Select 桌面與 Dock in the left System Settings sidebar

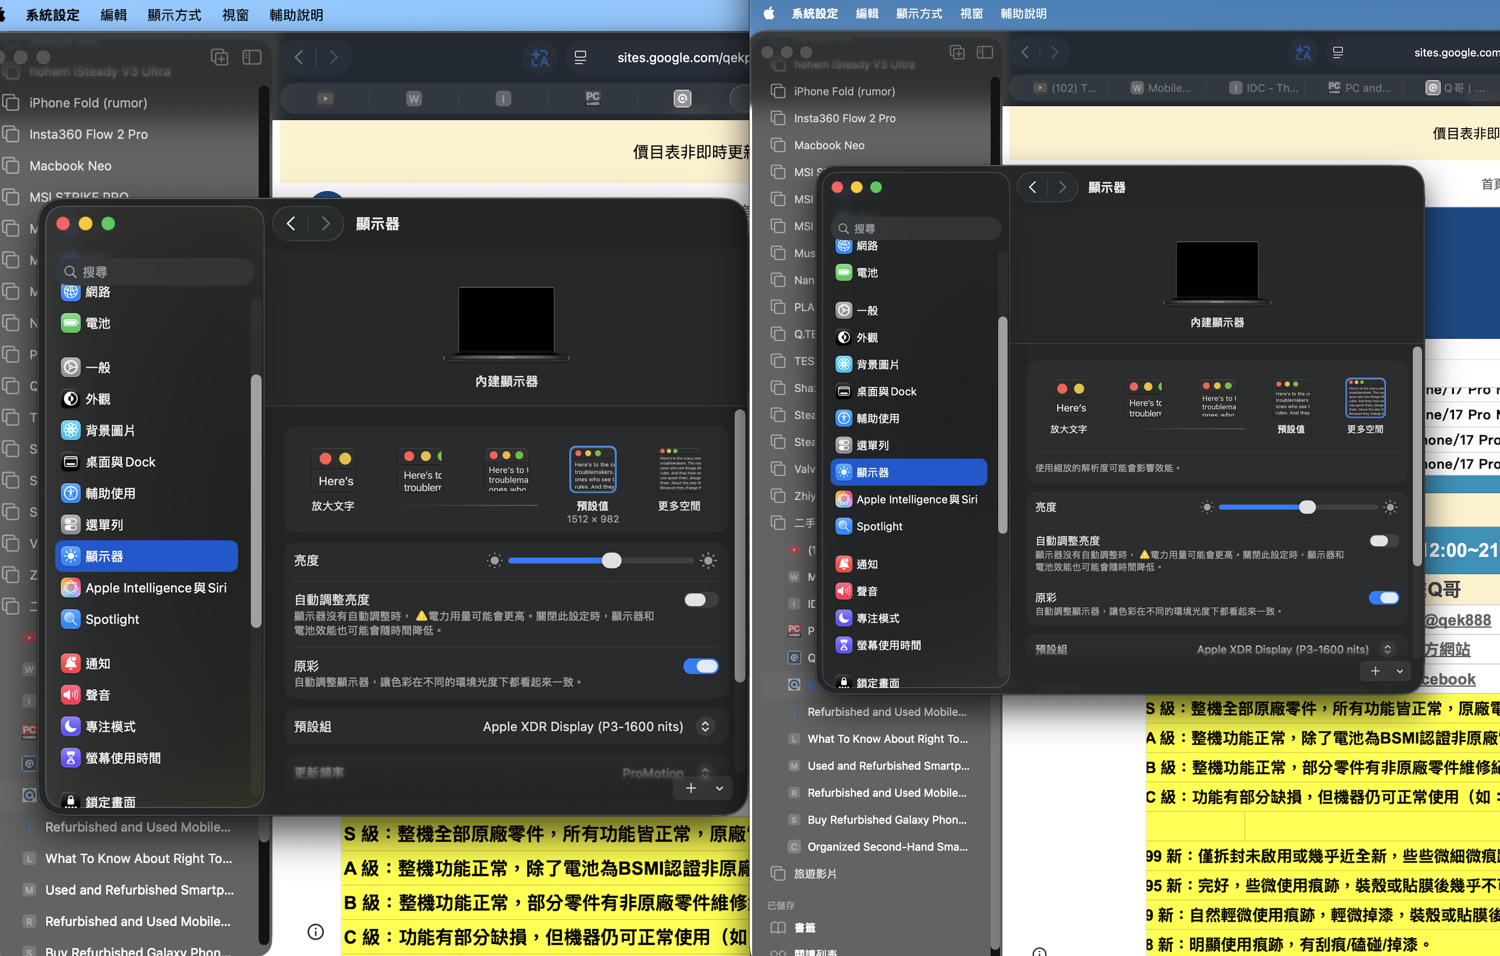(x=120, y=462)
